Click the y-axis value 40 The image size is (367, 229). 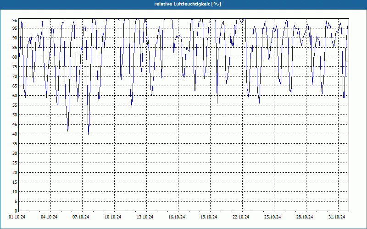coord(15,134)
